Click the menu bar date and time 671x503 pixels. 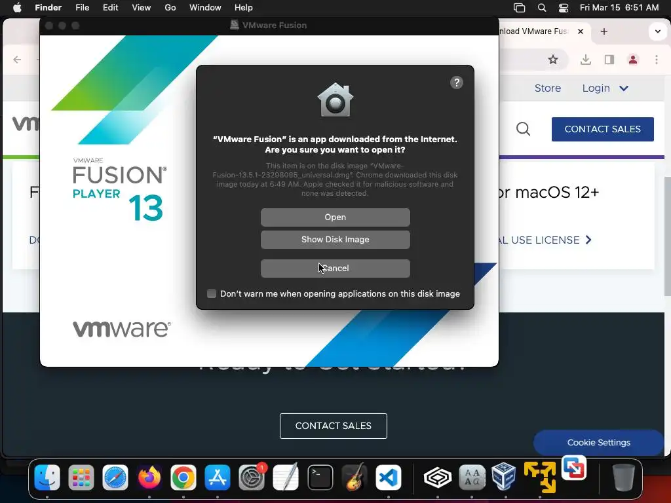pos(619,8)
